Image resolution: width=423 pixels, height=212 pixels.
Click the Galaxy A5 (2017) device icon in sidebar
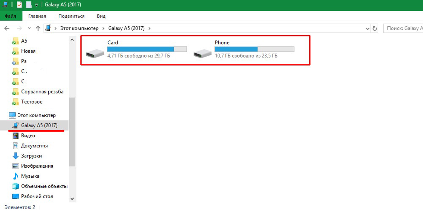16,125
